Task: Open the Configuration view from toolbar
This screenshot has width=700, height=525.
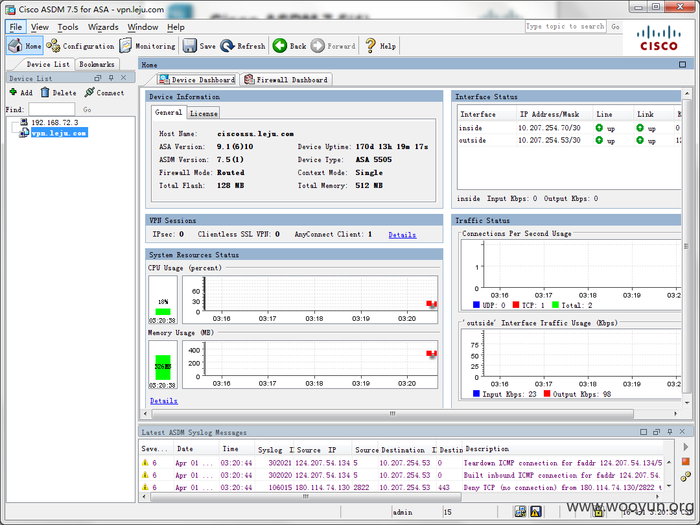Action: (x=80, y=46)
